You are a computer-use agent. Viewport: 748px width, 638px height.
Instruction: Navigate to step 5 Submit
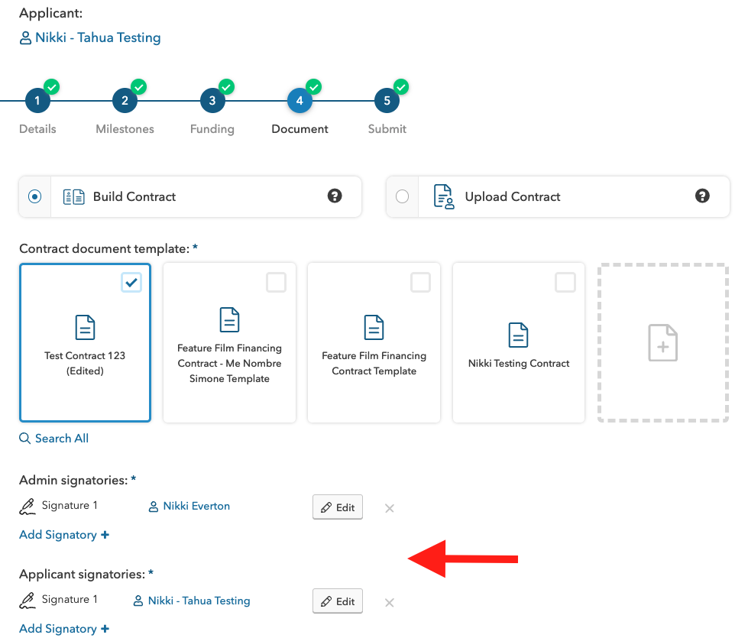pyautogui.click(x=387, y=101)
